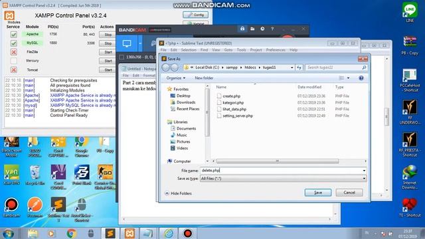This screenshot has width=425, height=239.
Task: Click Sublime Text icon in taskbar
Action: [110, 233]
